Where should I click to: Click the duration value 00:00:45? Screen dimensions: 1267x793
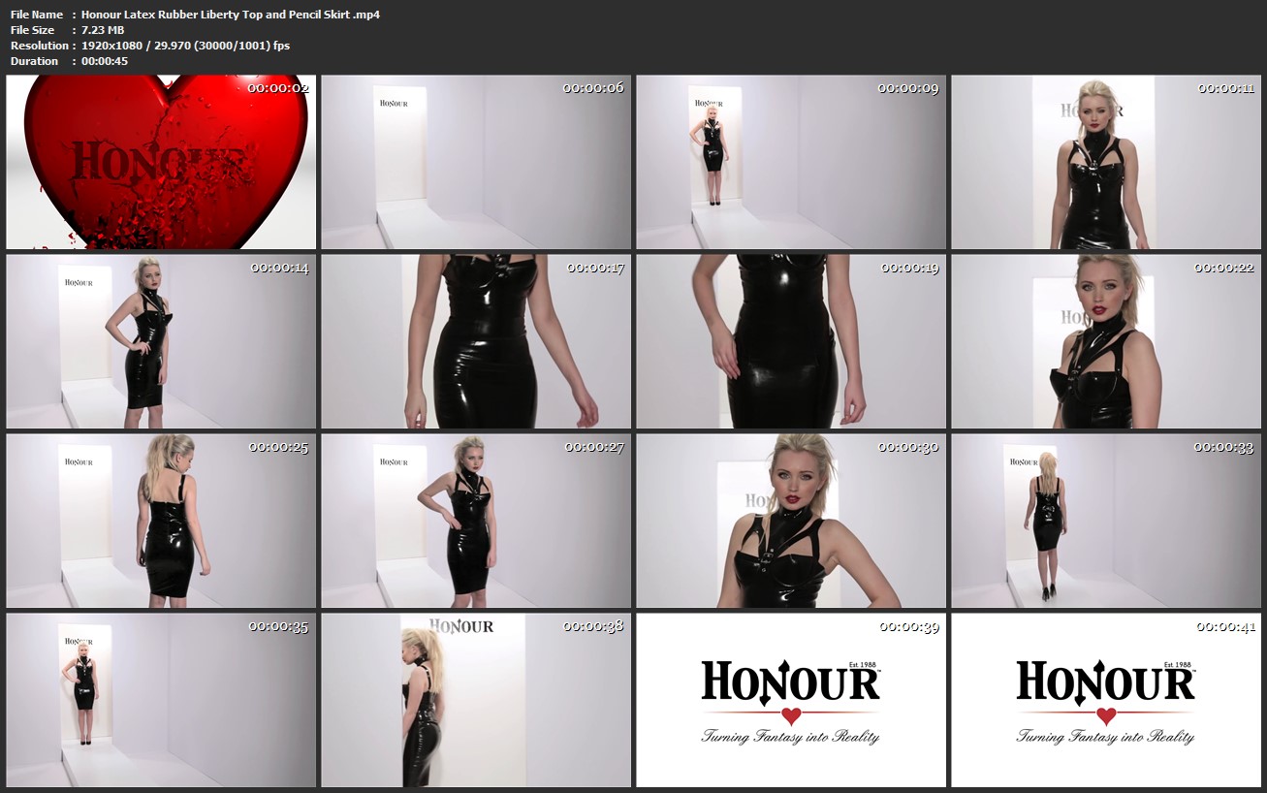[105, 61]
